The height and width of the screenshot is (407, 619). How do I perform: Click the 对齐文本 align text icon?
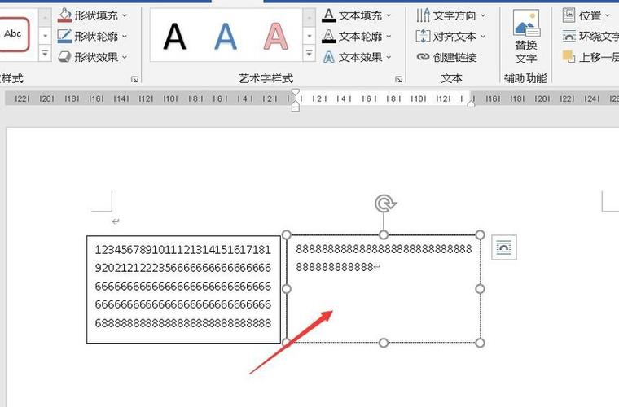[423, 37]
